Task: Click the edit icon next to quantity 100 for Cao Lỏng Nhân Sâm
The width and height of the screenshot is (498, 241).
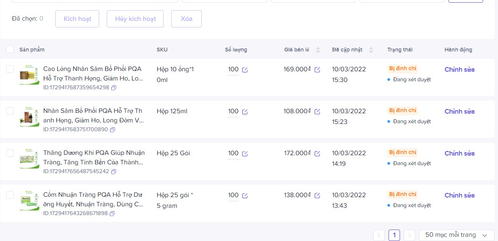Action: [244, 70]
